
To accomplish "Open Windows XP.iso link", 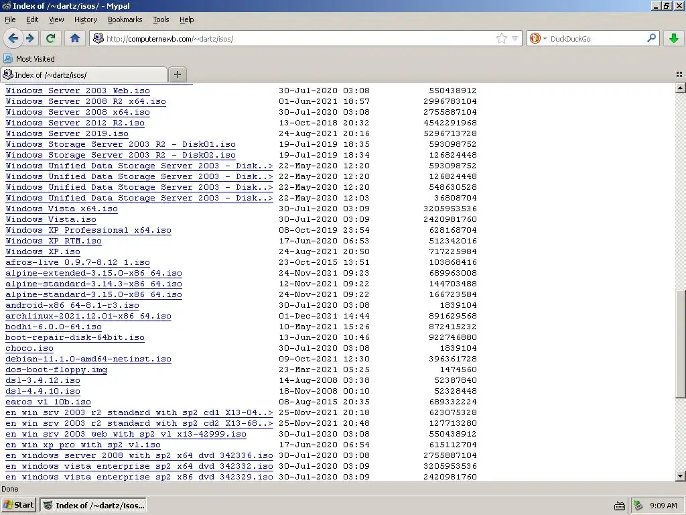I will pos(43,251).
